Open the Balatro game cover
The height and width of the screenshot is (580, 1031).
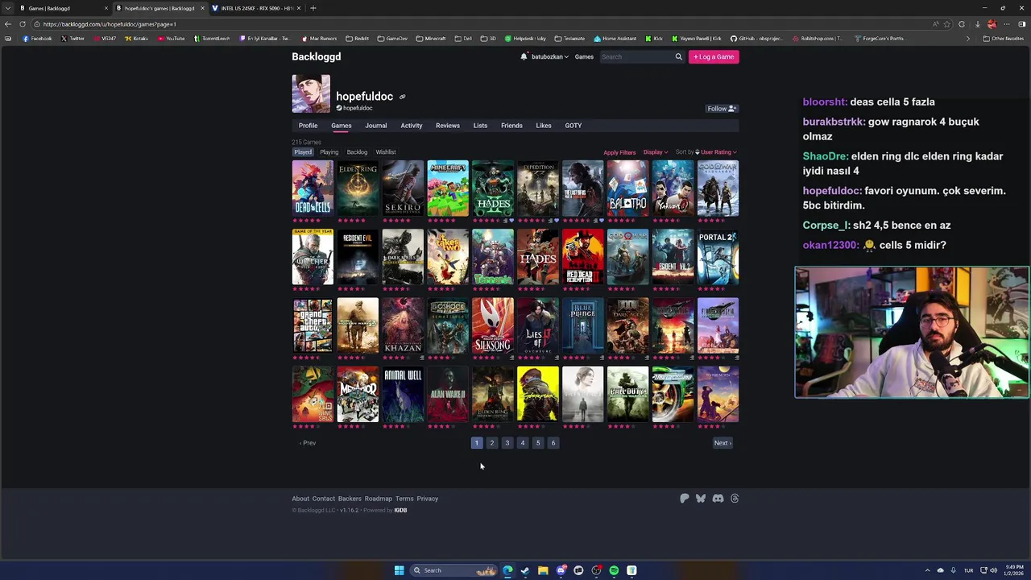point(627,188)
